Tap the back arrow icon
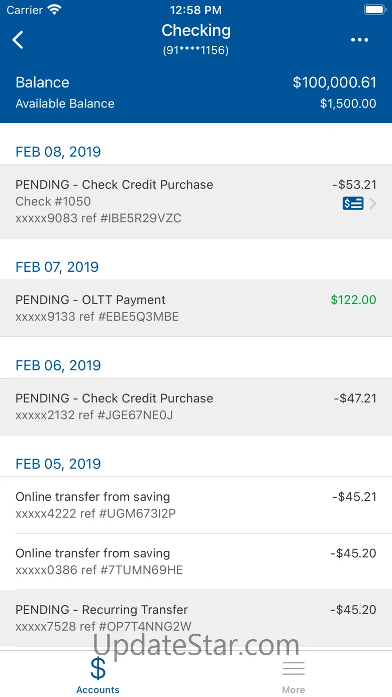 pos(18,40)
